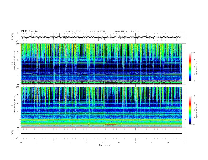Click the "station=ATH" header label
Viewport: 208px width, 160px height.
click(x=97, y=31)
